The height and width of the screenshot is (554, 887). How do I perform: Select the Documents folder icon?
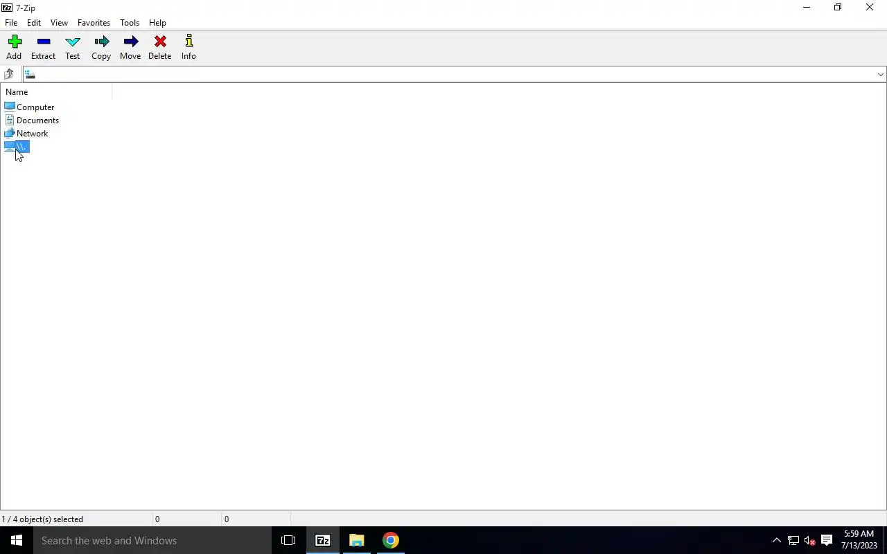click(x=10, y=120)
